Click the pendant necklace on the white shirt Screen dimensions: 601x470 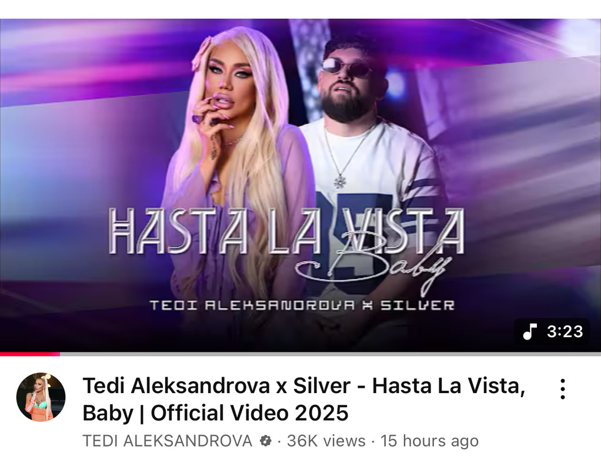coord(339,181)
